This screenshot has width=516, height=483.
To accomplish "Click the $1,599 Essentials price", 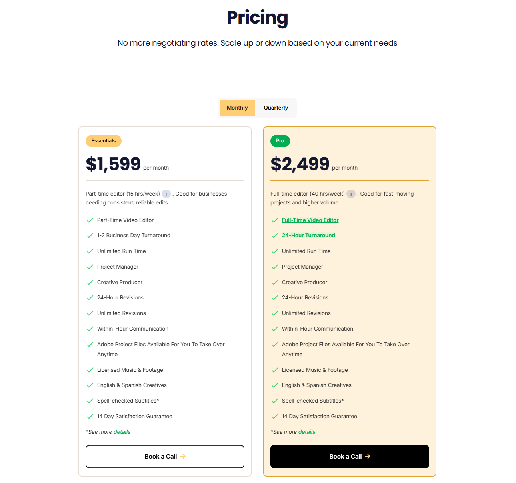I will 113,164.
